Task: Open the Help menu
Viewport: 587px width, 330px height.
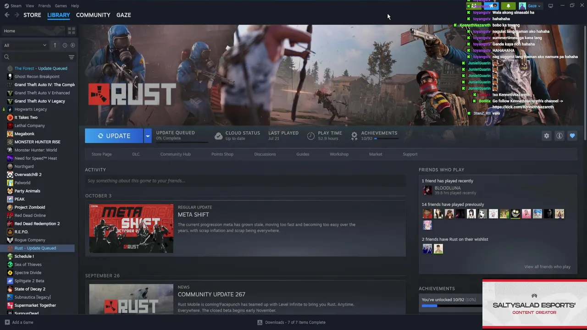Action: pyautogui.click(x=75, y=6)
